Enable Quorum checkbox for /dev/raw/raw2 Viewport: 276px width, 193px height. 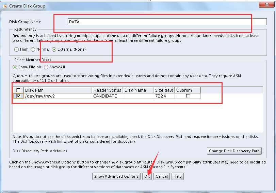pos(188,96)
